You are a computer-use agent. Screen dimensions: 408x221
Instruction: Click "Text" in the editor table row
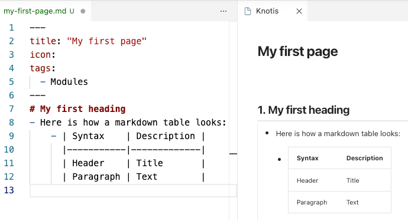(147, 177)
